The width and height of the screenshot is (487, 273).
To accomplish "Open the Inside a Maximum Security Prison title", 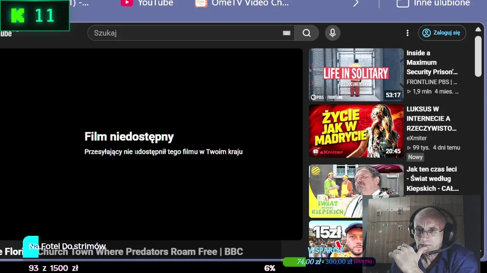I will [432, 63].
